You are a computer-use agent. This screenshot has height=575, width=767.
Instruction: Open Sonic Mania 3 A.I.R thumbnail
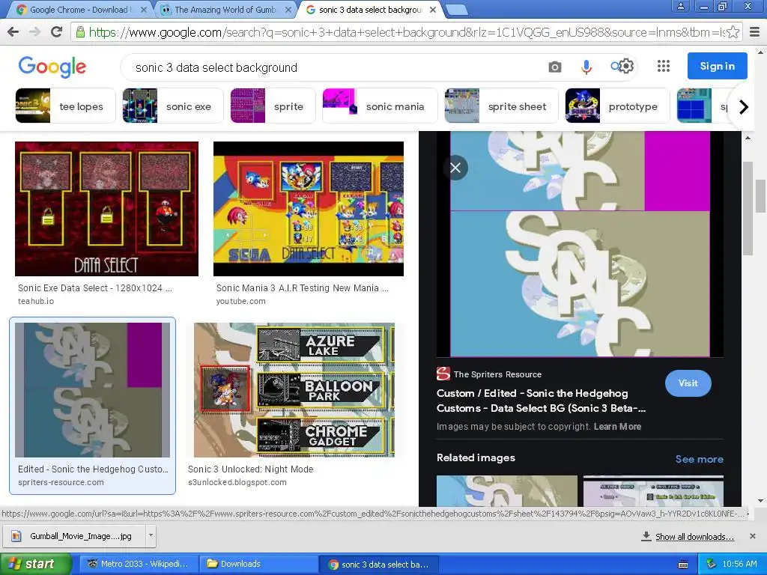[309, 209]
